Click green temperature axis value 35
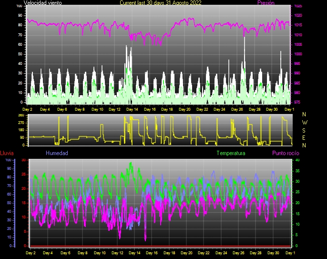This screenshot has width=327, height=259. click(x=297, y=171)
